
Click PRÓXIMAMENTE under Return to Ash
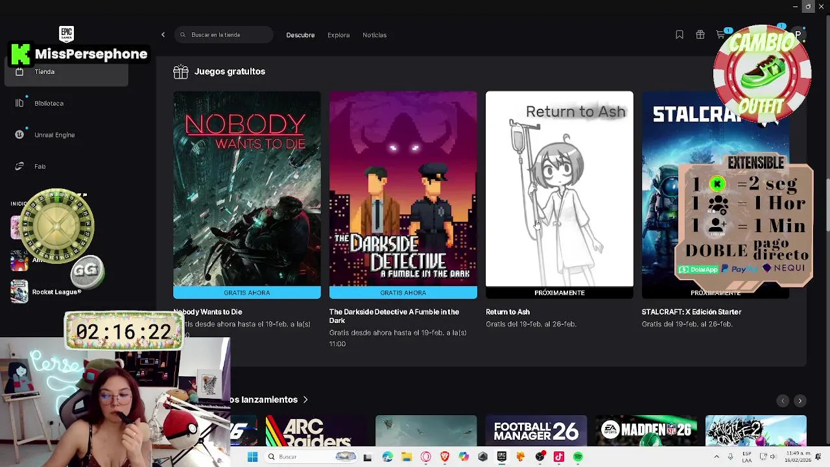560,293
